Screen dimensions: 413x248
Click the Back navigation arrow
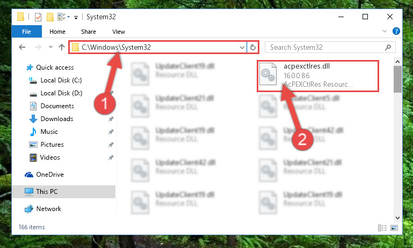(x=22, y=47)
